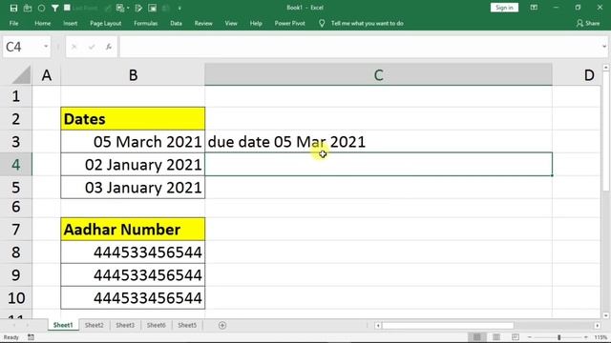Click the Share person icon

[579, 23]
